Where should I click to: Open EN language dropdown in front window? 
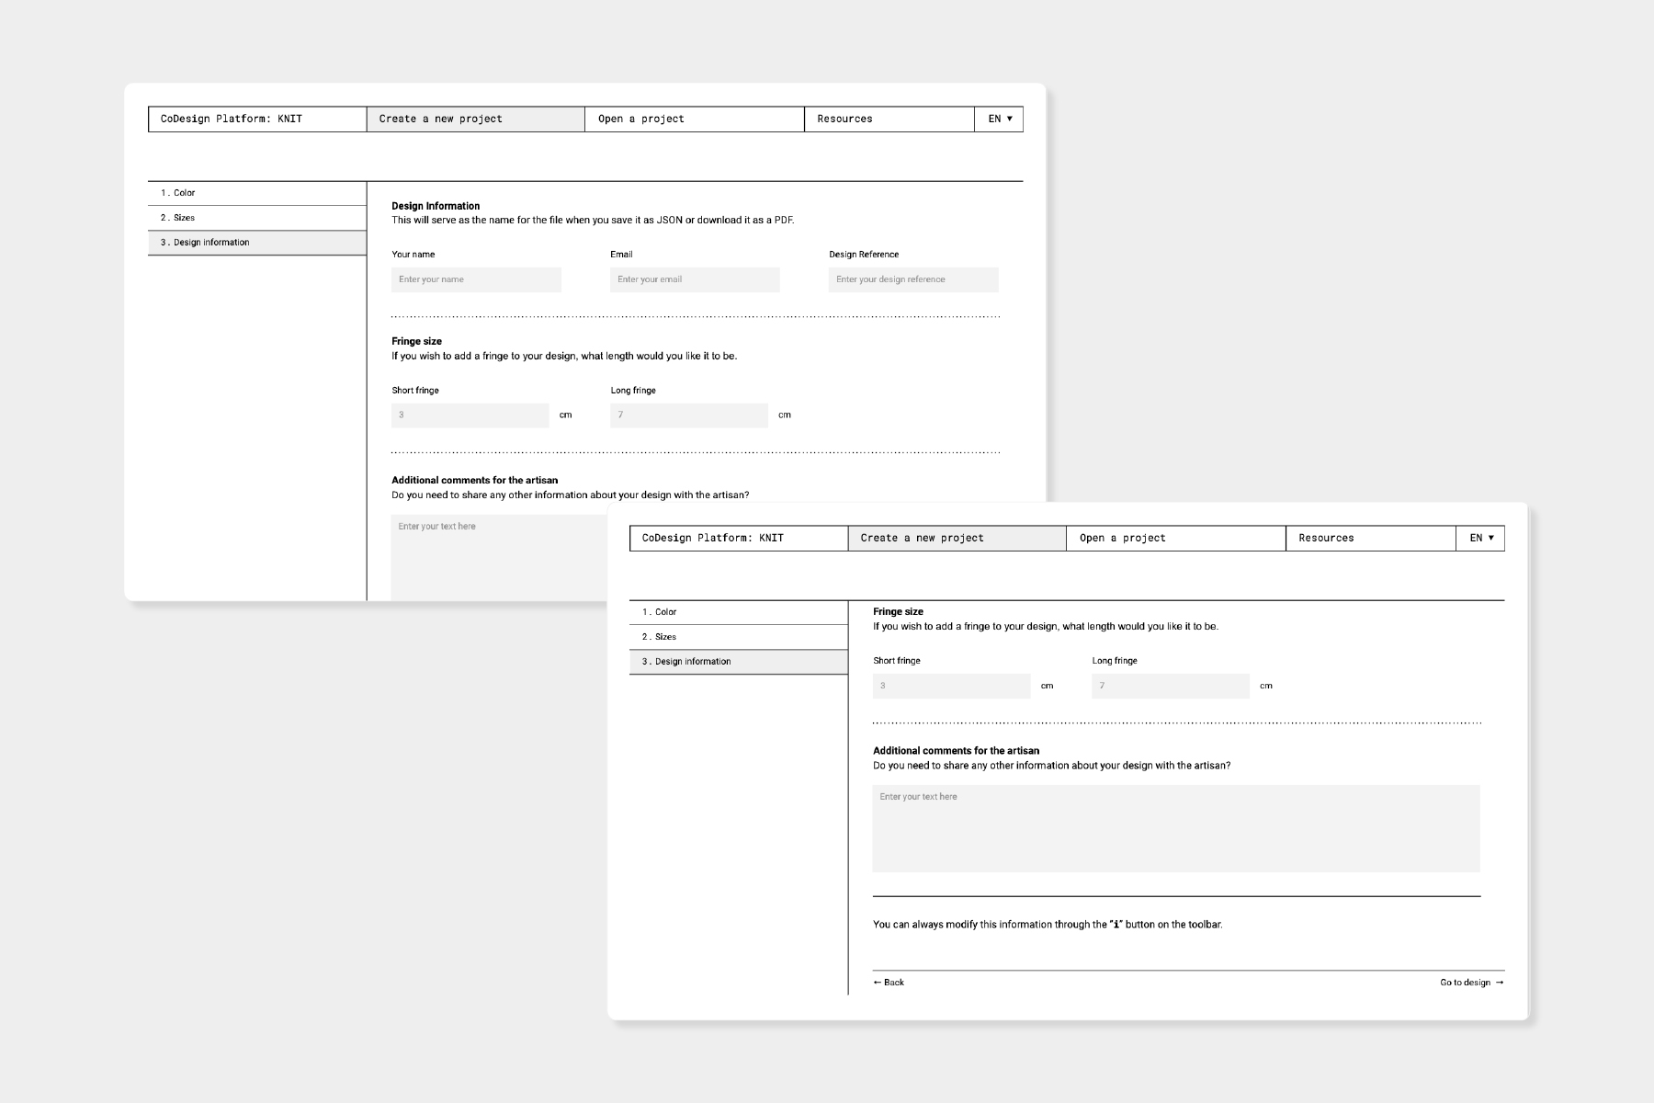(x=1479, y=539)
